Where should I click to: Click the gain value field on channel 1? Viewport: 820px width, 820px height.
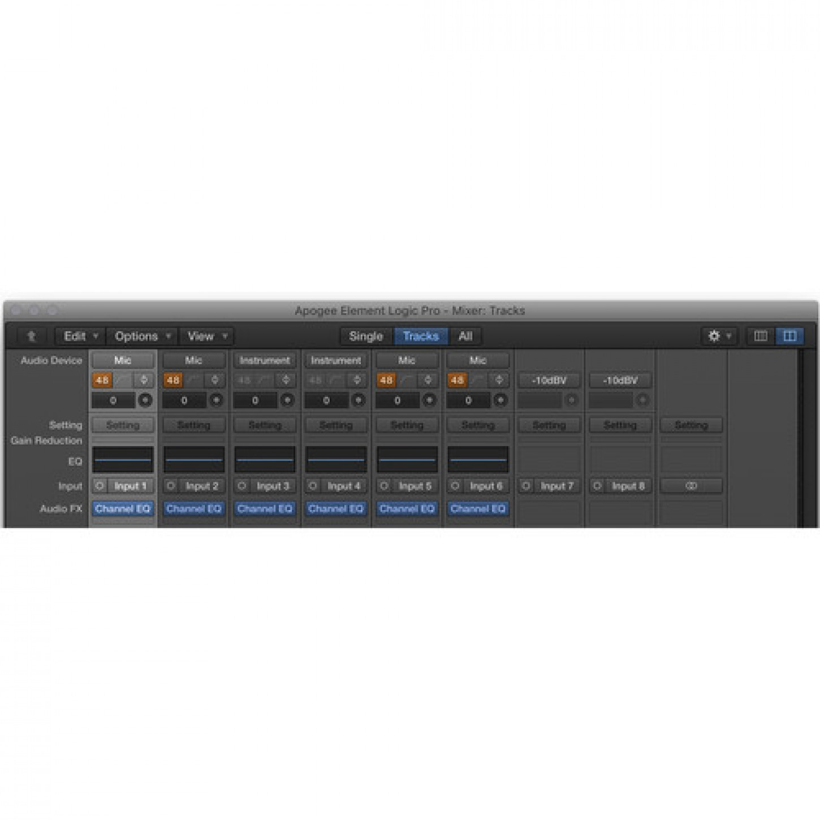pos(113,401)
